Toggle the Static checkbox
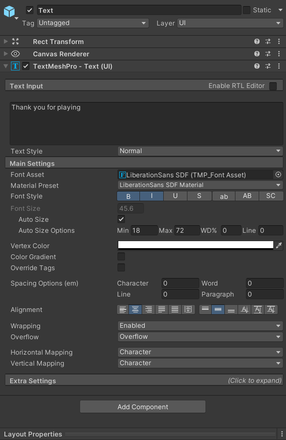 click(x=246, y=10)
